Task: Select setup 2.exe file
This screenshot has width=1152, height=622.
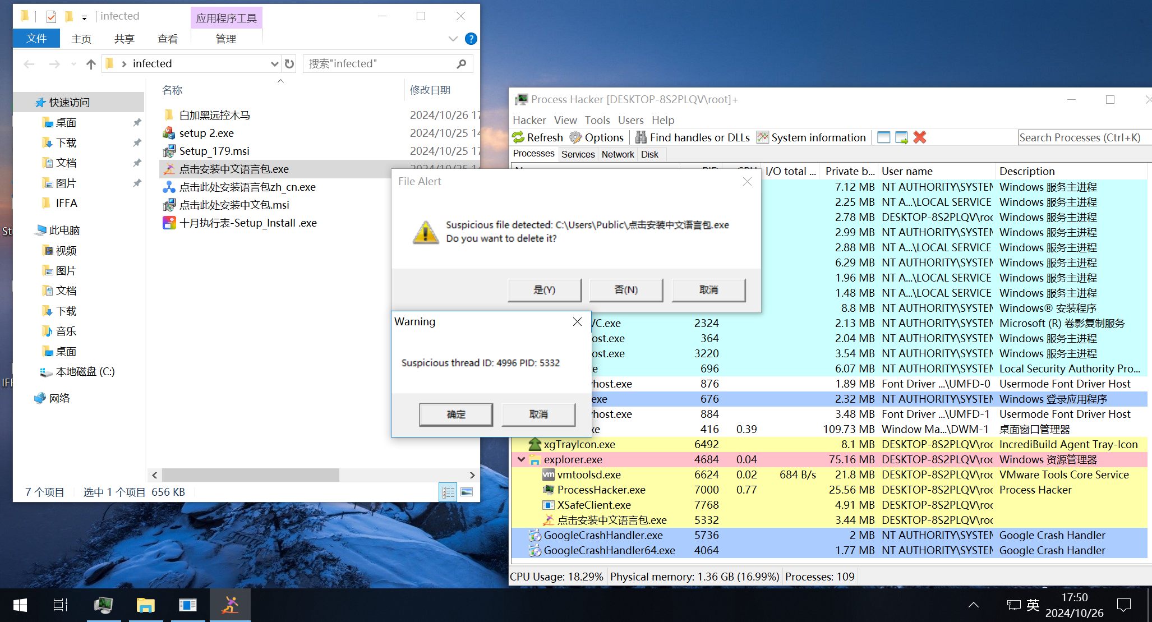Action: tap(206, 133)
